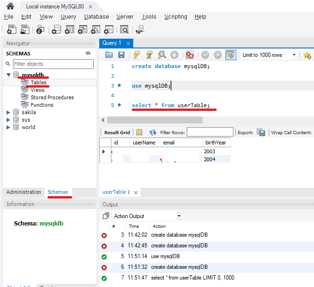Execute statement under cursor icon
Image resolution: width=314 pixels, height=287 pixels.
150,55
